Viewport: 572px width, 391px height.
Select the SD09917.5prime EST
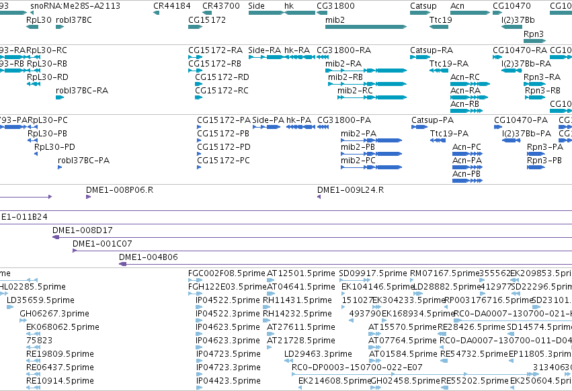click(x=355, y=280)
